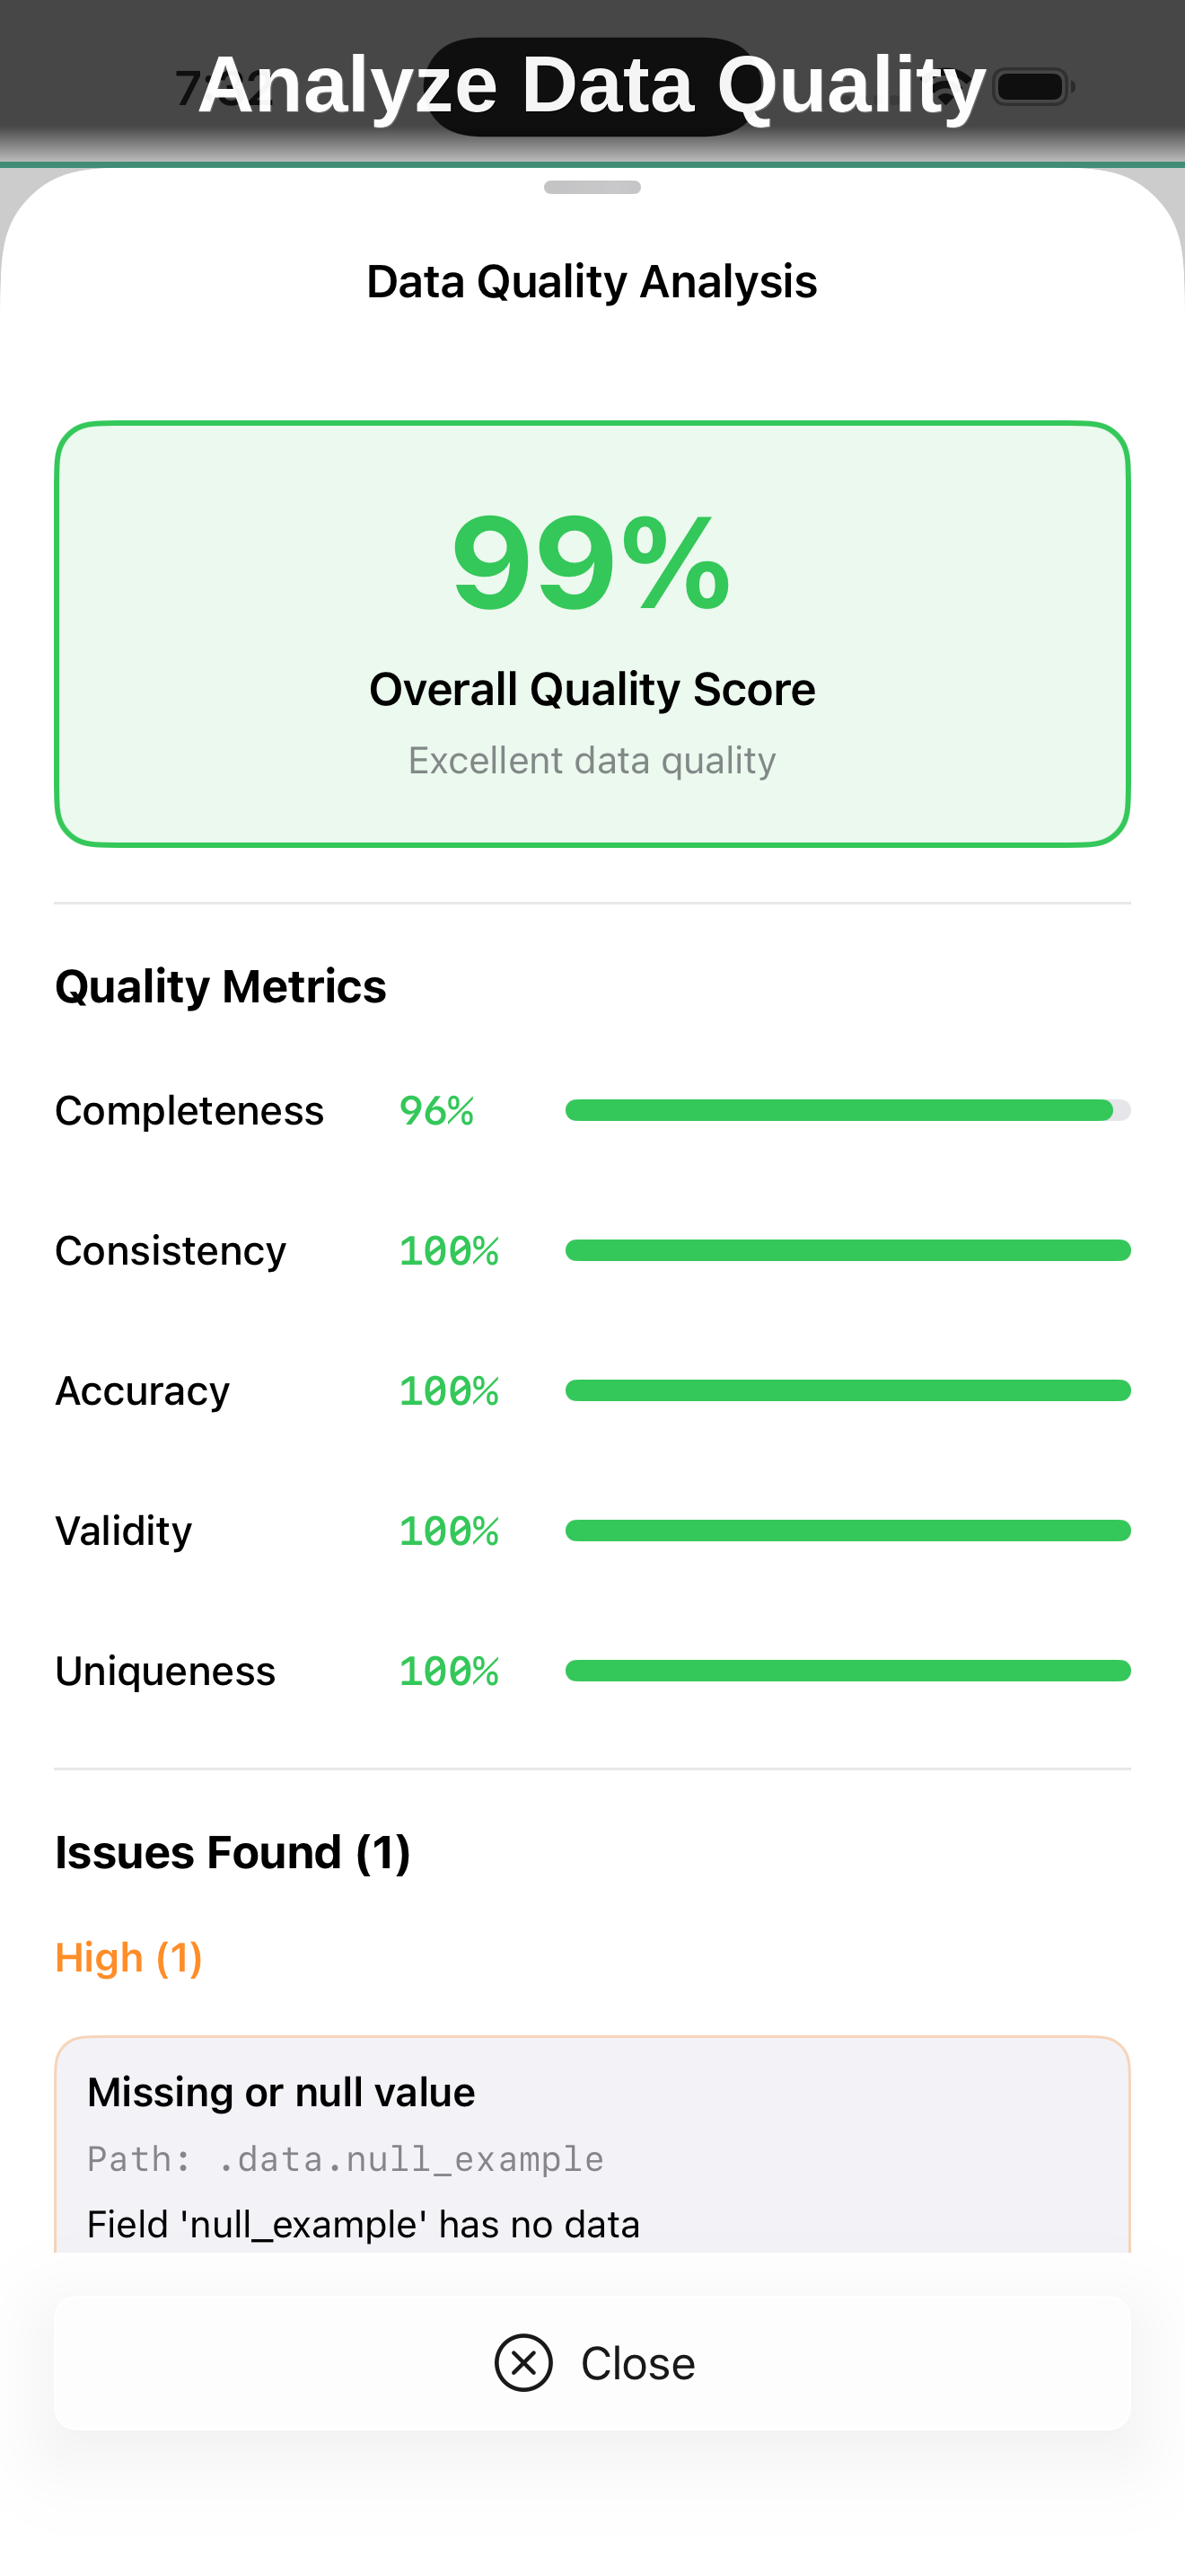This screenshot has width=1185, height=2576.
Task: Tap the Completeness 96% value
Action: [x=436, y=1110]
